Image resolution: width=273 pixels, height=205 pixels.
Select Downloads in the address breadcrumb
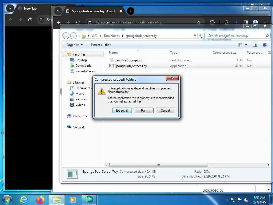tap(112, 36)
